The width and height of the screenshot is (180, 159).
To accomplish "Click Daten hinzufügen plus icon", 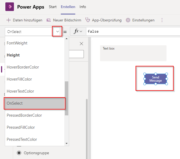I will click(x=9, y=20).
